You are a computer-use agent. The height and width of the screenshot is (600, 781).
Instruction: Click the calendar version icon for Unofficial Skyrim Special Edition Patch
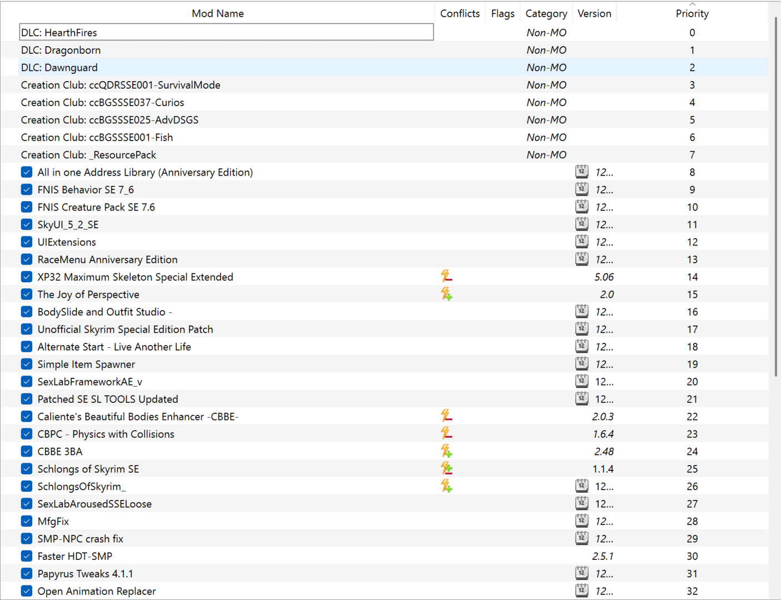[581, 329]
